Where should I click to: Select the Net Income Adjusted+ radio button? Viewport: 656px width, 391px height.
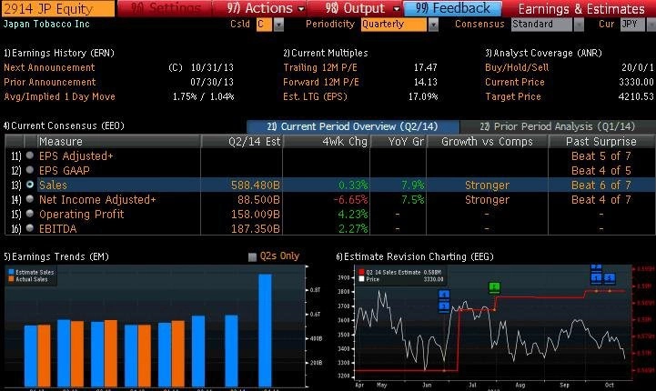point(30,199)
